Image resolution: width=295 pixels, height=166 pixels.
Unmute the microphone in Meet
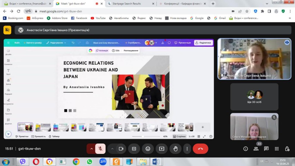click(x=100, y=149)
